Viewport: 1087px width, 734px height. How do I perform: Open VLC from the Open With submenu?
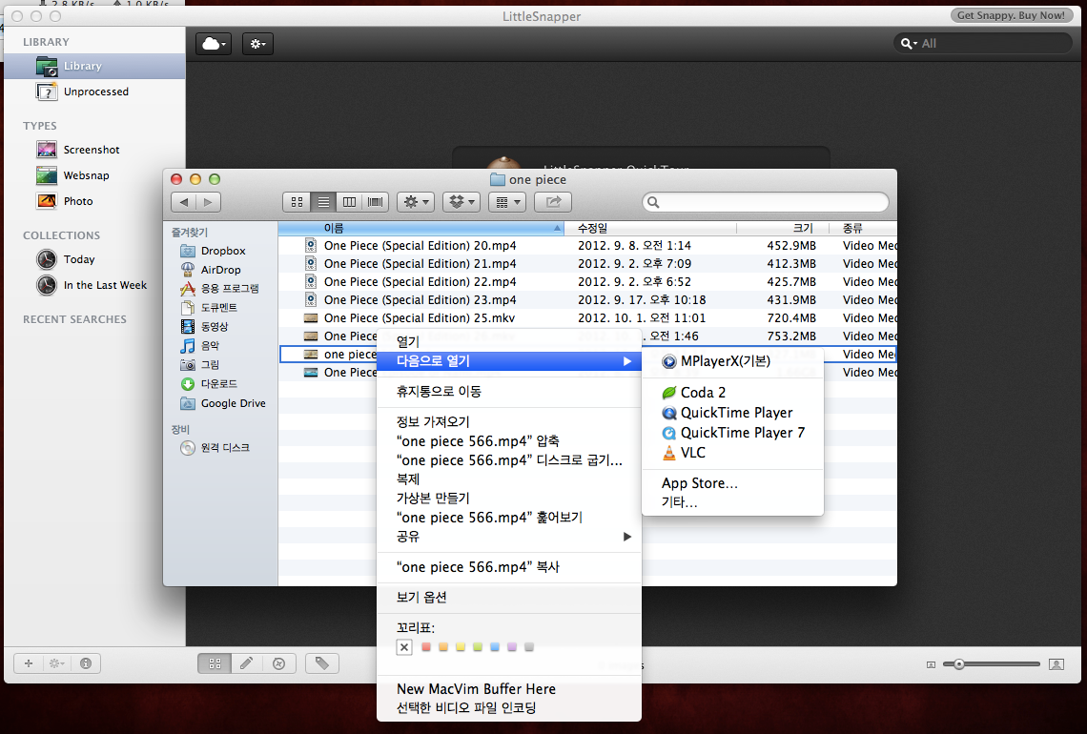[692, 453]
